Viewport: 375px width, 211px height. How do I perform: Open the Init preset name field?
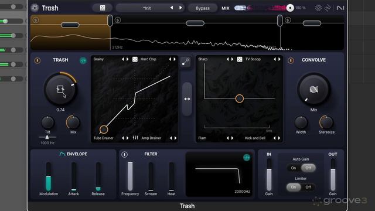point(147,8)
